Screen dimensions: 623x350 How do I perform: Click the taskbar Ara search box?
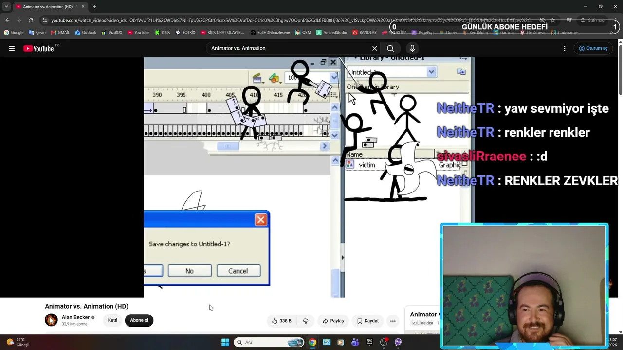pos(269,342)
